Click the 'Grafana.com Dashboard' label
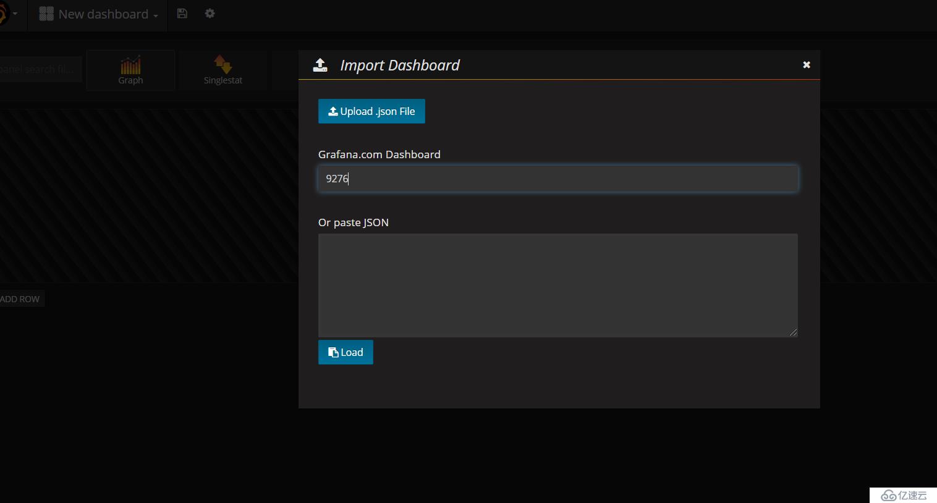Viewport: 937px width, 503px height. [379, 154]
